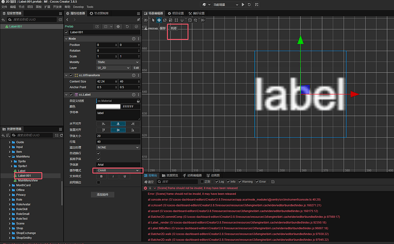Click the prefab revert icon
Screen dimensions: 394x244
tap(127, 26)
